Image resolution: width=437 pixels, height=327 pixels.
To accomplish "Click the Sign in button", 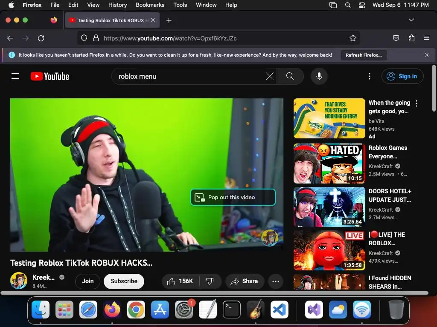I will click(402, 76).
